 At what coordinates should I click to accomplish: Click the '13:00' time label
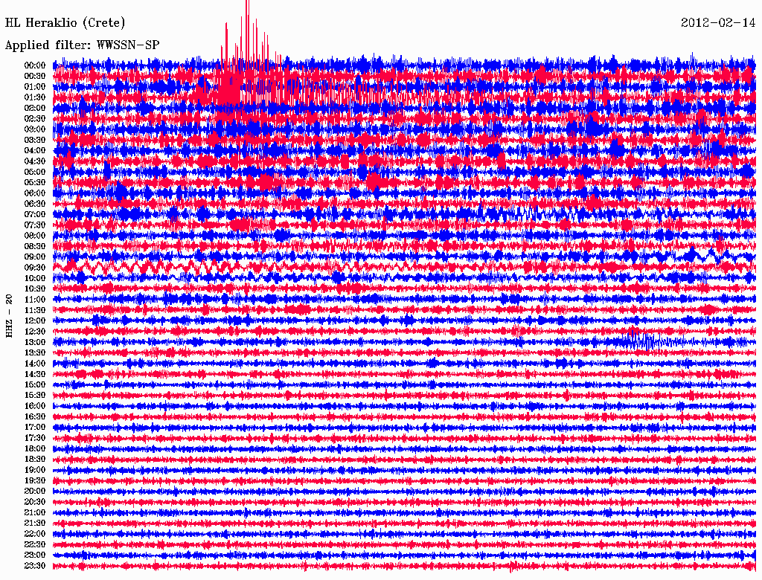coord(35,343)
